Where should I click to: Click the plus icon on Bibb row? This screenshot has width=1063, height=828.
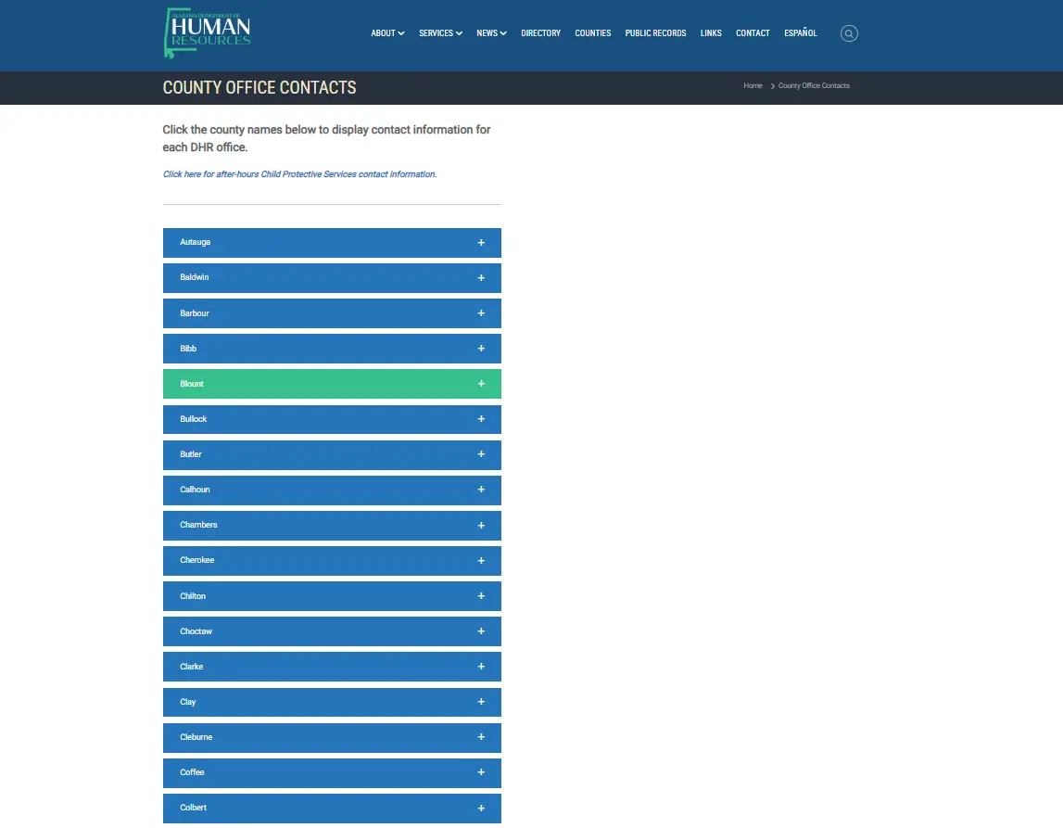(x=481, y=349)
